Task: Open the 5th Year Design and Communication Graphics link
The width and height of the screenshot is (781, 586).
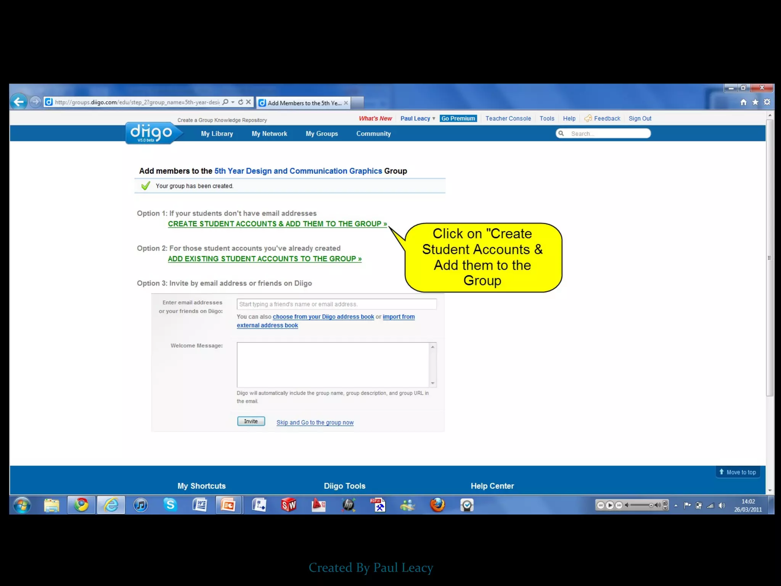Action: tap(298, 171)
